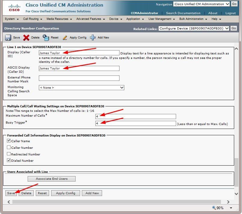Click the Display (Caller ID) input field
This screenshot has width=242, height=214.
coord(79,53)
